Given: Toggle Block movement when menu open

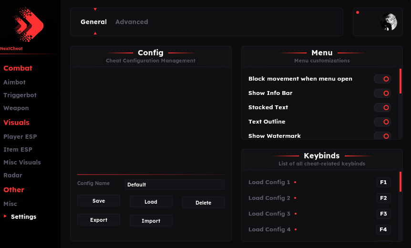Looking at the screenshot, I should click(382, 79).
